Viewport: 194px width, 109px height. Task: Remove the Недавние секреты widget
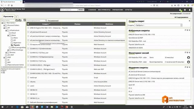(189, 67)
